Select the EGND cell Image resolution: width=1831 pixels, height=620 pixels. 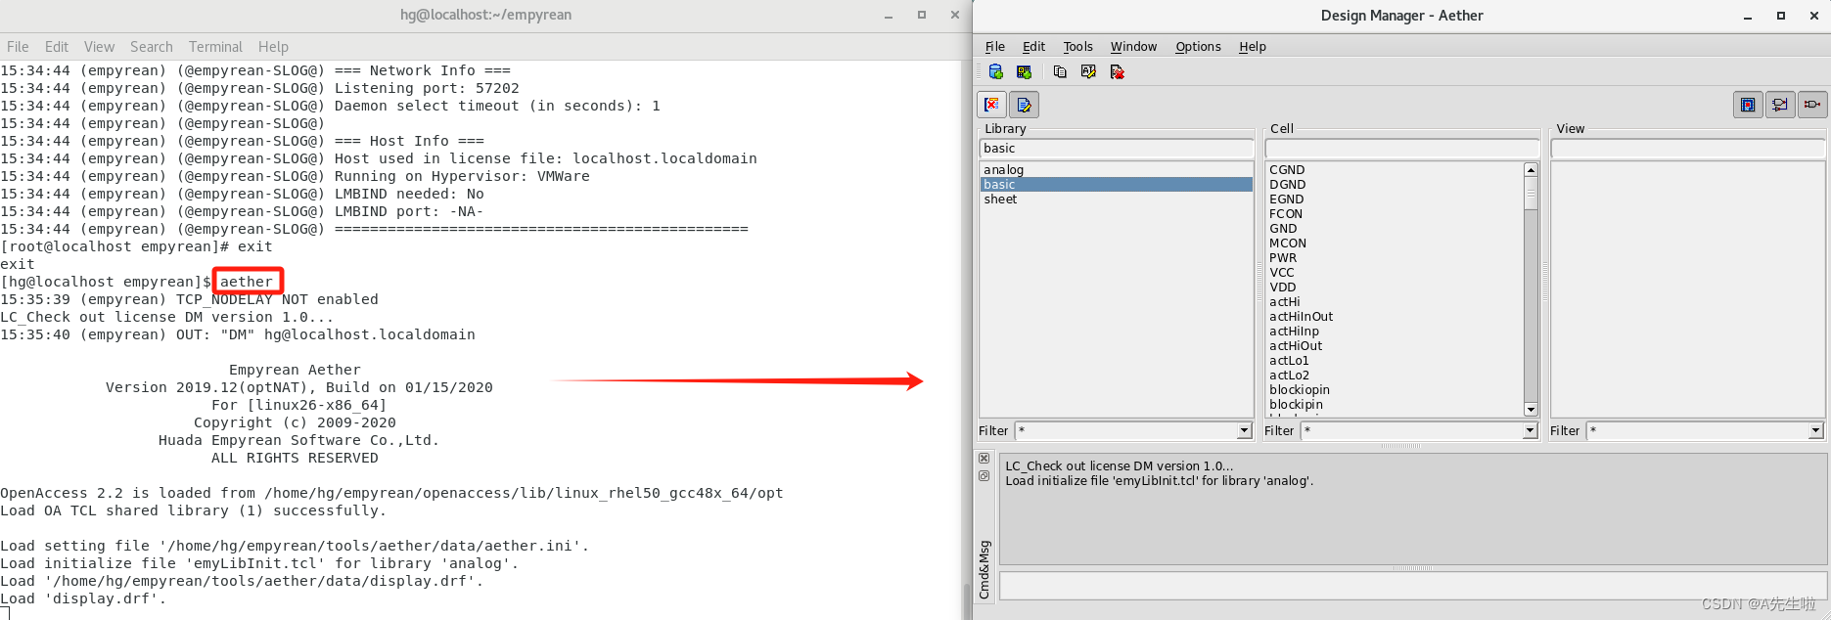pyautogui.click(x=1286, y=199)
